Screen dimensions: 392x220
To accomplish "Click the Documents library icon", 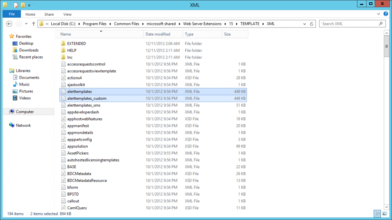I will tap(15, 78).
